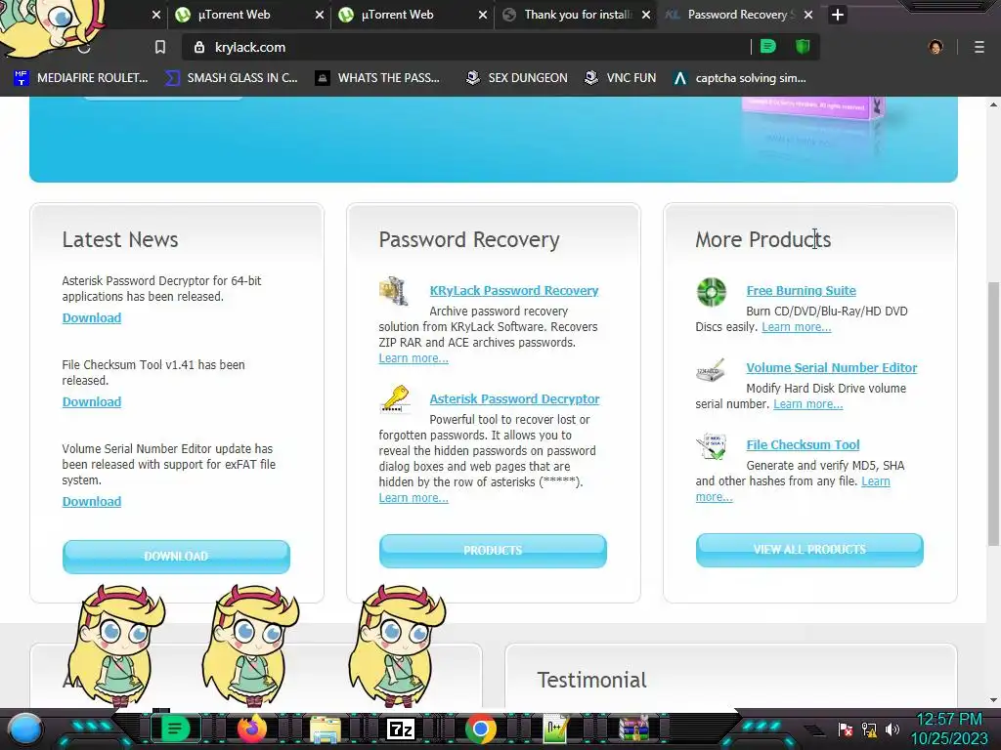Open WinRAR from the taskbar

click(633, 729)
